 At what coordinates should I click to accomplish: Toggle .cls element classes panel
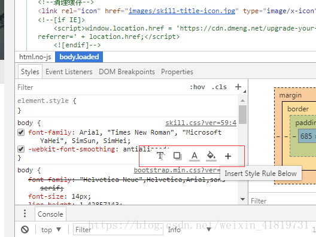click(219, 87)
